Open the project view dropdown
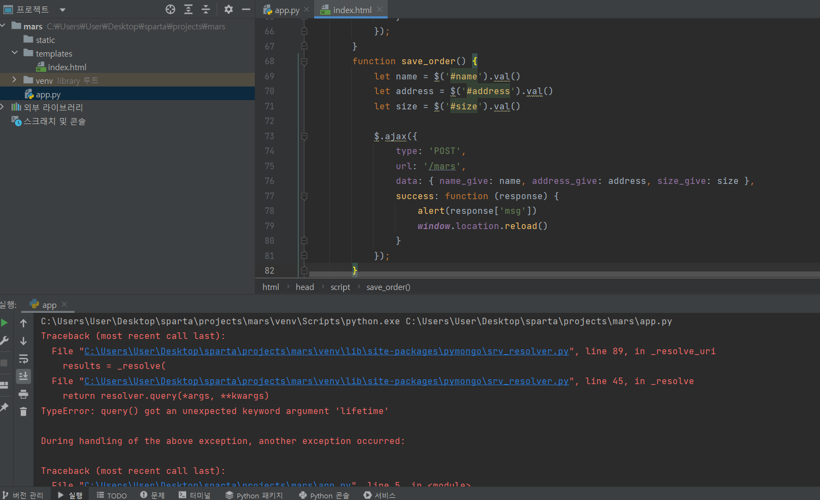This screenshot has width=820, height=500. (x=63, y=10)
